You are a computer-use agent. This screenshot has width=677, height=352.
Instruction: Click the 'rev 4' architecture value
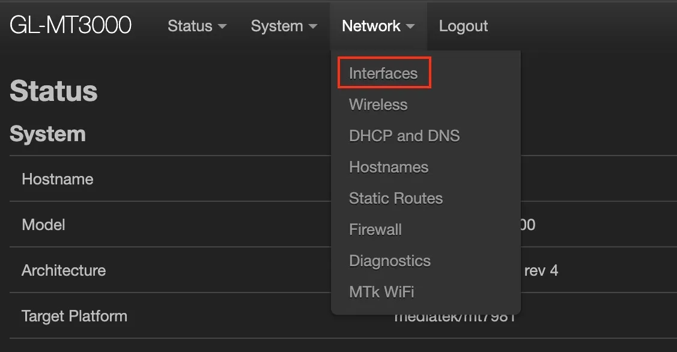tap(541, 271)
